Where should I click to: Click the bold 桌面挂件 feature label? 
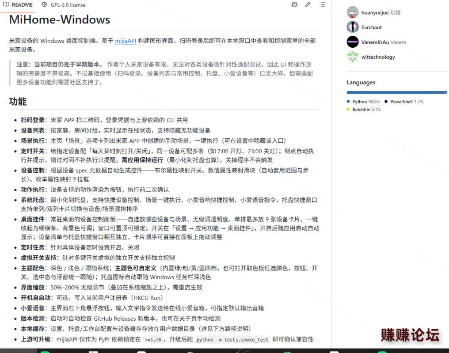click(33, 219)
